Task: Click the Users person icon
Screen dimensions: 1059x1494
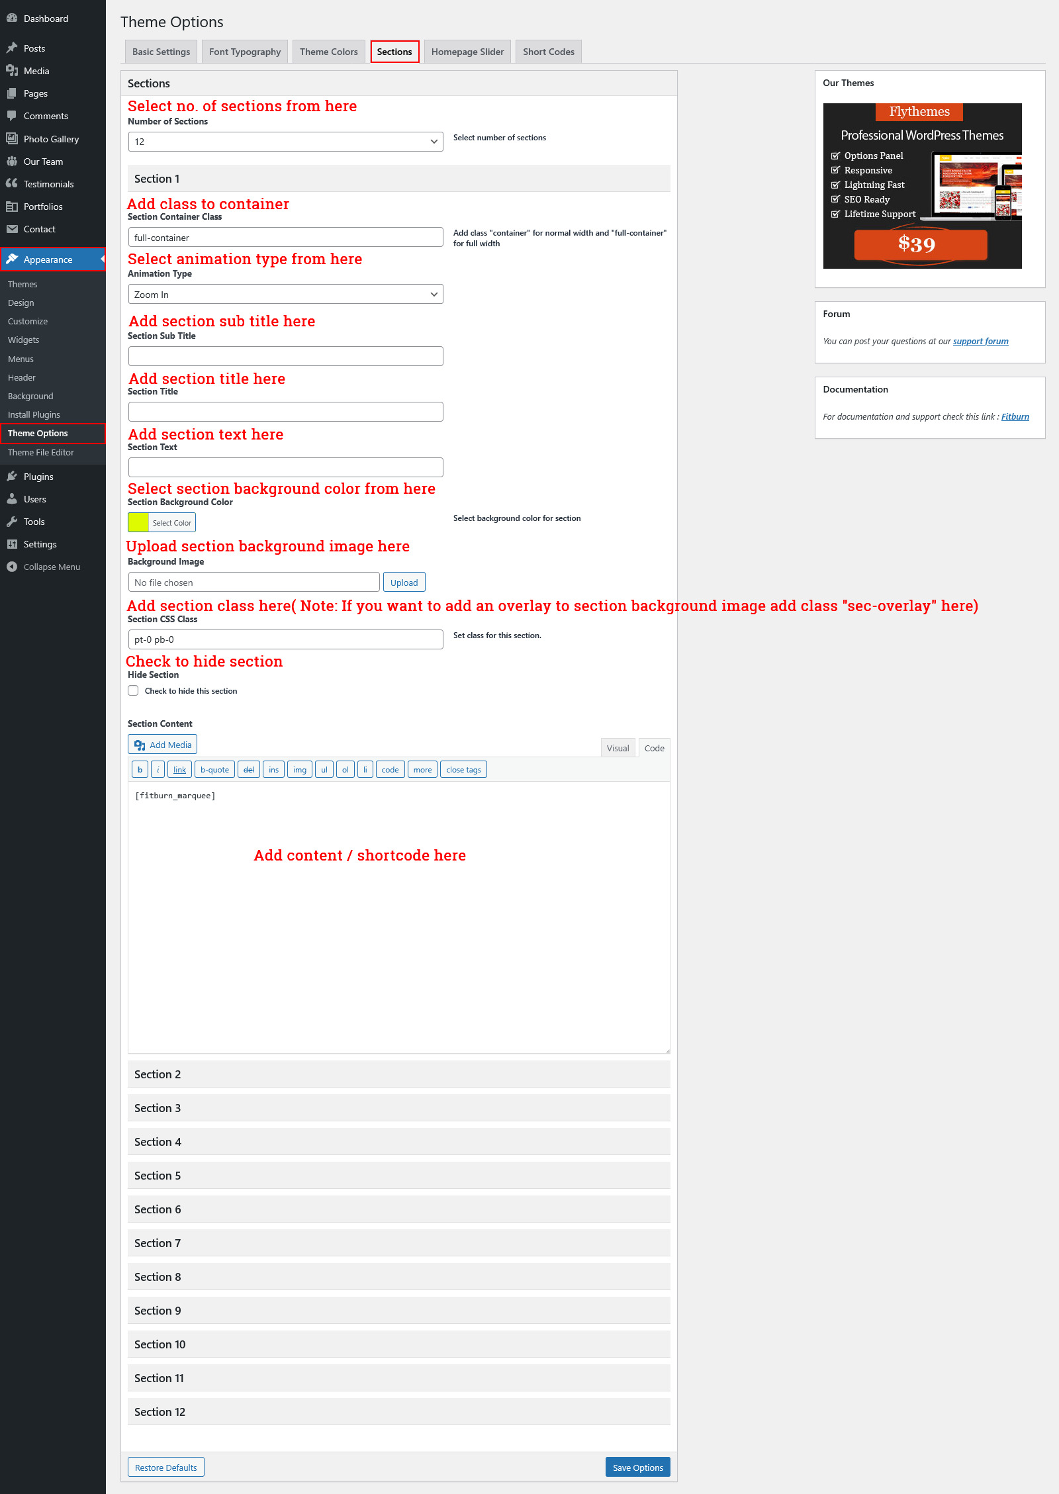Action: click(x=12, y=499)
